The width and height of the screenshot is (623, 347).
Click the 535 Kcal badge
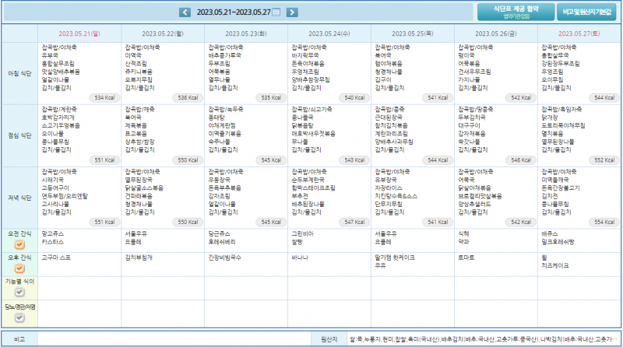pyautogui.click(x=271, y=98)
